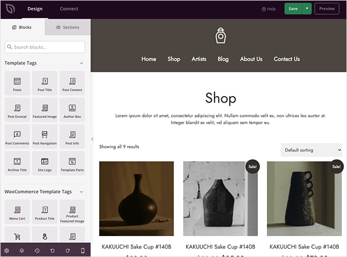Open layout navigation layers icon
Viewport: 347px width, 257px height.
coord(21,251)
